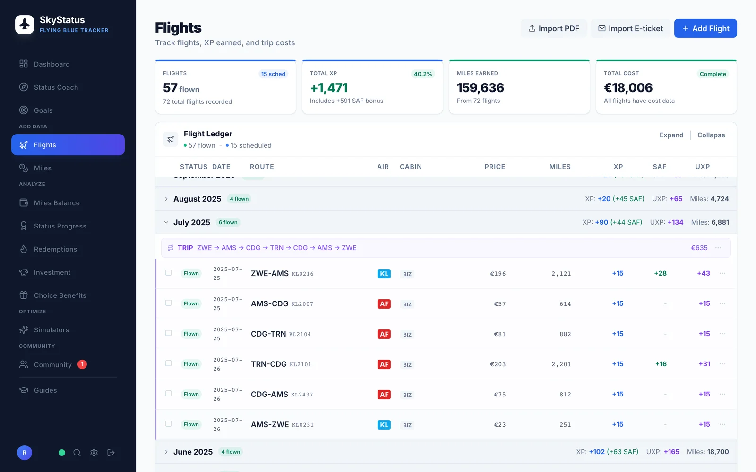Viewport: 756px width, 472px height.
Task: Click the trip route icon beside TRIP label
Action: click(171, 248)
